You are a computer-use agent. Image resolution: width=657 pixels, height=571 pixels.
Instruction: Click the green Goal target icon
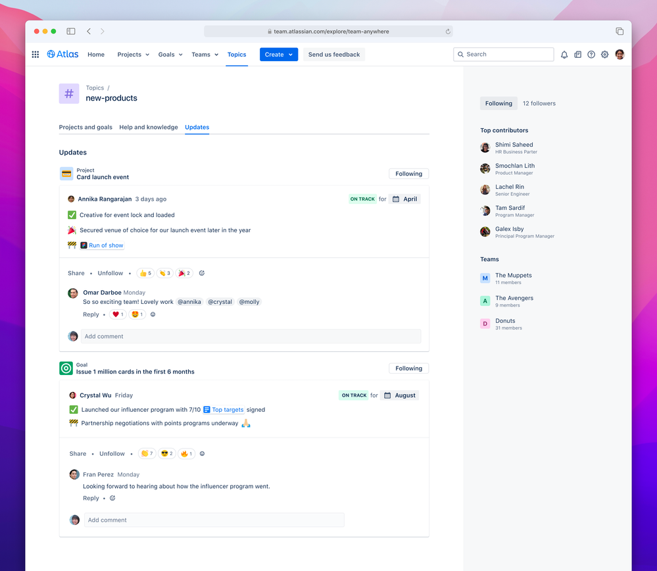tap(66, 368)
